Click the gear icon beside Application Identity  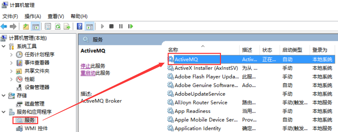171,128
